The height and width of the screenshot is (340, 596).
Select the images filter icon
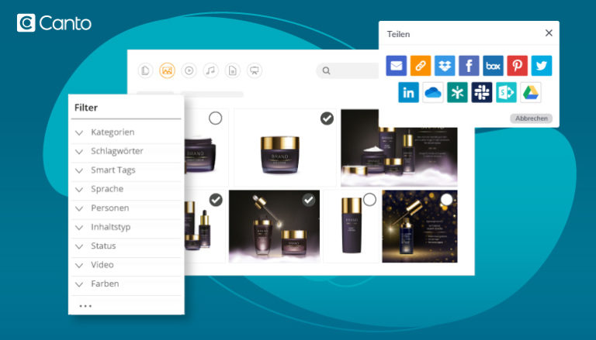pos(167,70)
